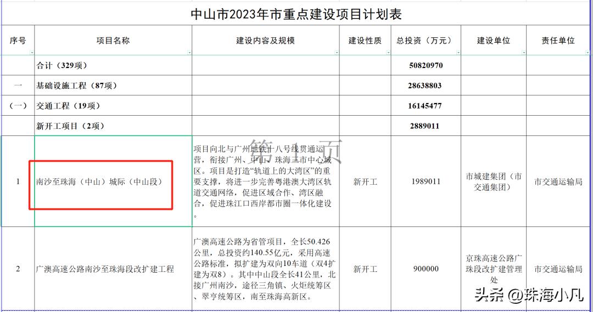Select the 建设单位 header cell
Viewport: 593px width, 312px height.
pyautogui.click(x=494, y=41)
